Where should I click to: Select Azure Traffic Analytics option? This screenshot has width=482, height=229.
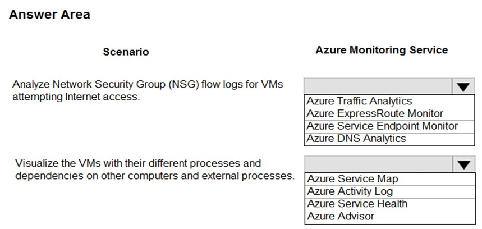click(x=389, y=101)
